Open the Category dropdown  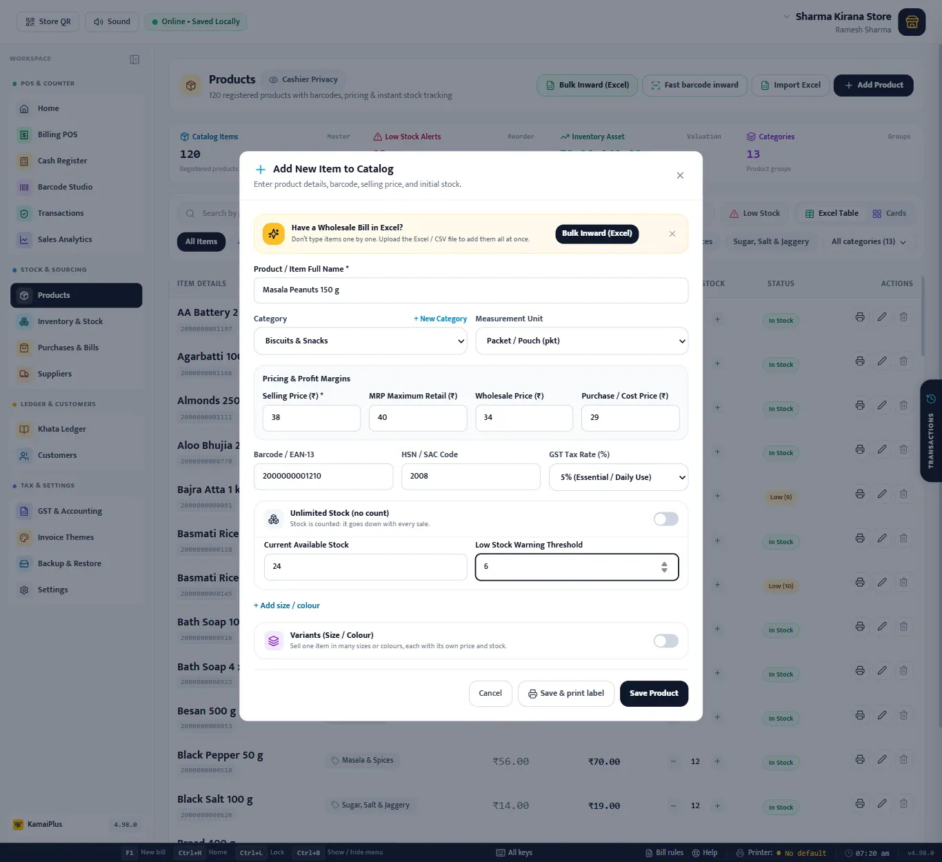click(360, 341)
